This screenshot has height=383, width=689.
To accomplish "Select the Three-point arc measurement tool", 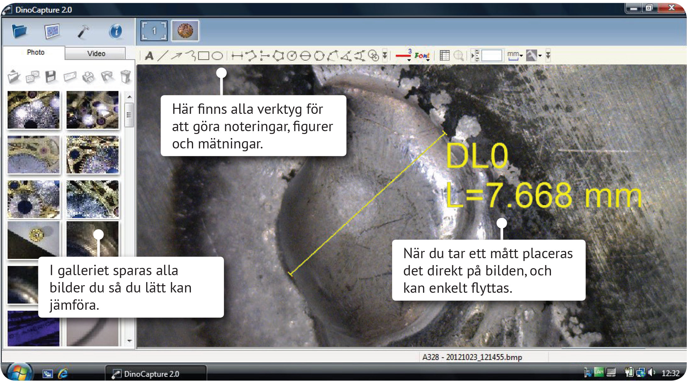I will coord(333,56).
